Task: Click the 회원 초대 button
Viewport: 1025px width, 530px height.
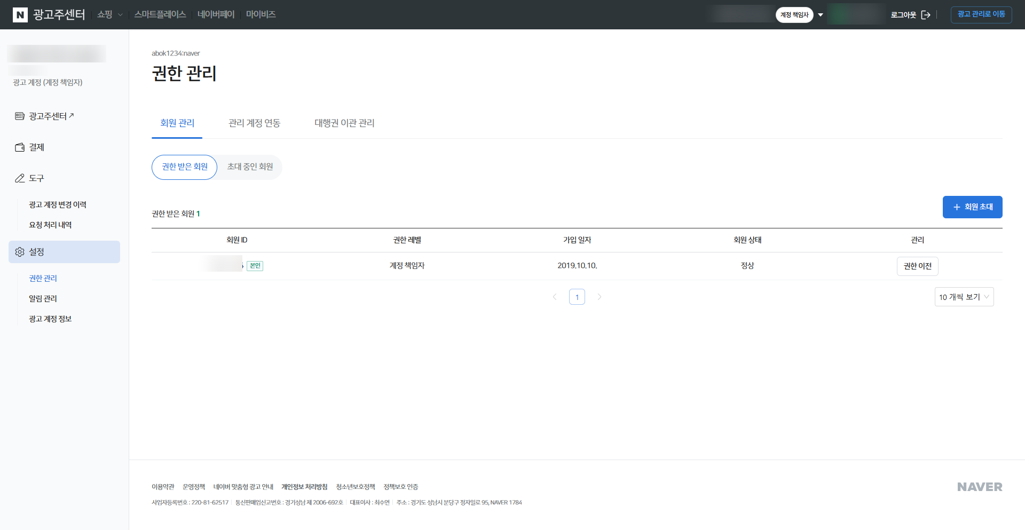Action: pos(973,207)
